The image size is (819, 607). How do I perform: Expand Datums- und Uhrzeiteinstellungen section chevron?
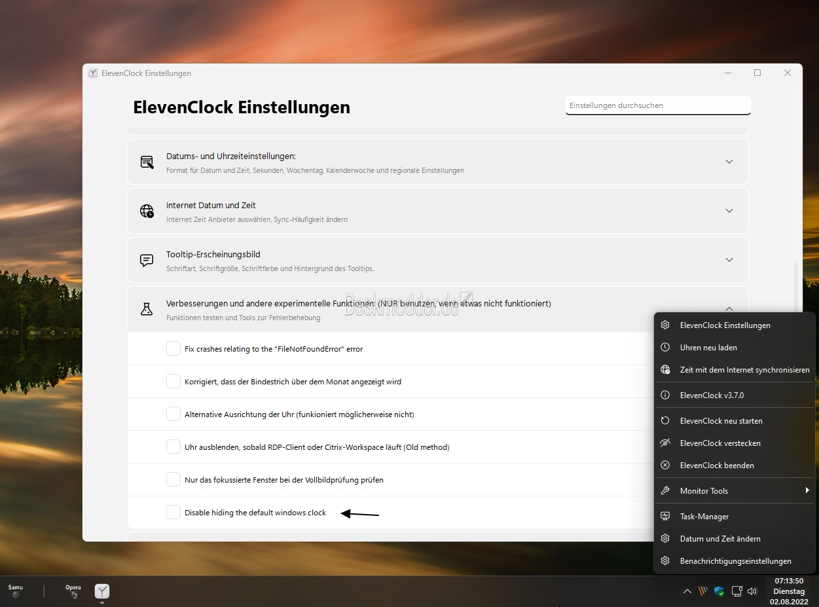(729, 162)
